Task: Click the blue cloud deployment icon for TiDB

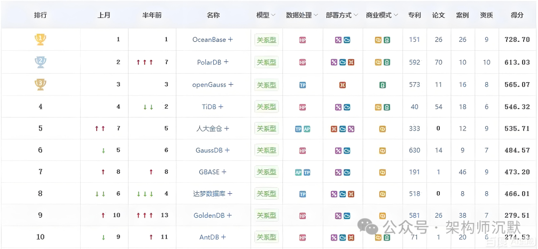Action: point(347,107)
